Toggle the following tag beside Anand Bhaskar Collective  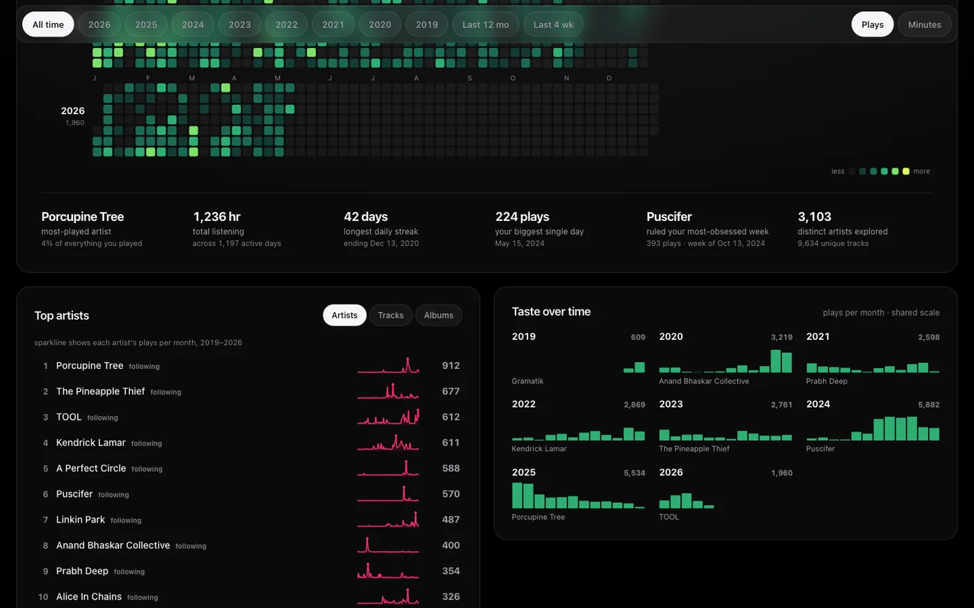[x=191, y=546]
